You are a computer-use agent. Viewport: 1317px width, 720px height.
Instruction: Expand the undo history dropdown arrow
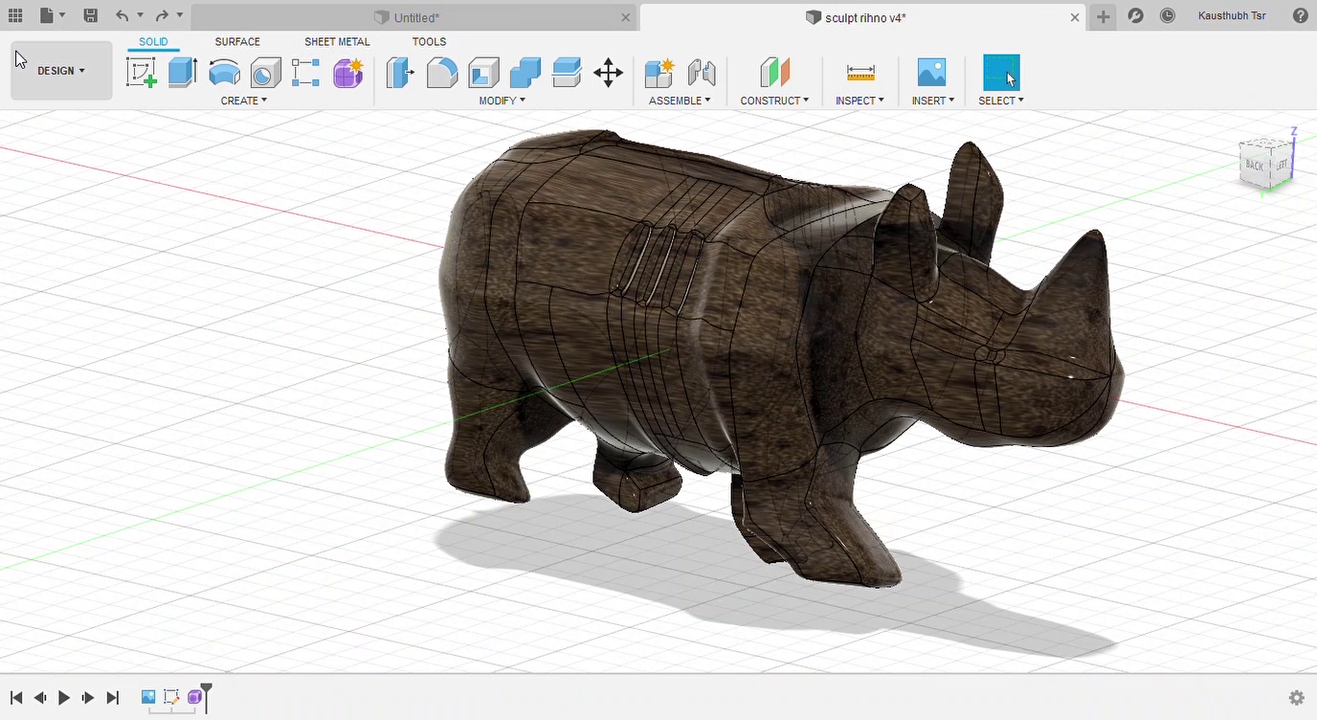[140, 15]
